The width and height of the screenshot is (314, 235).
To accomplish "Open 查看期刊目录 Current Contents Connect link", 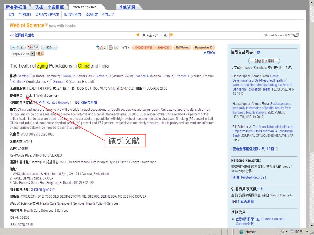I will point(260,222).
